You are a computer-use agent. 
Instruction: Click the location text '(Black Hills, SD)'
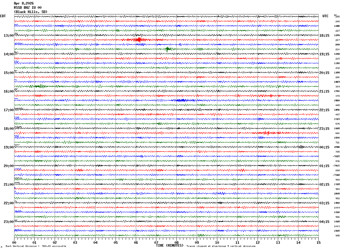pos(31,12)
